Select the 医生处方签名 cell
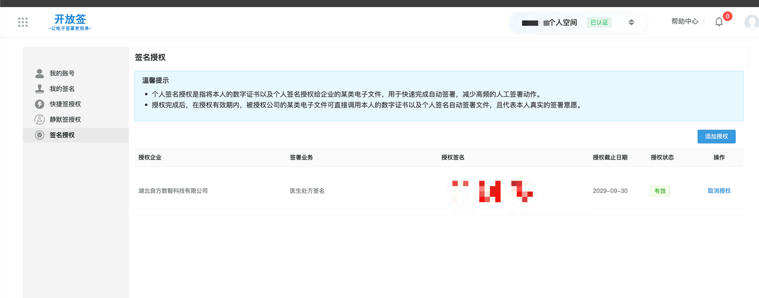Image resolution: width=759 pixels, height=298 pixels. coord(307,191)
